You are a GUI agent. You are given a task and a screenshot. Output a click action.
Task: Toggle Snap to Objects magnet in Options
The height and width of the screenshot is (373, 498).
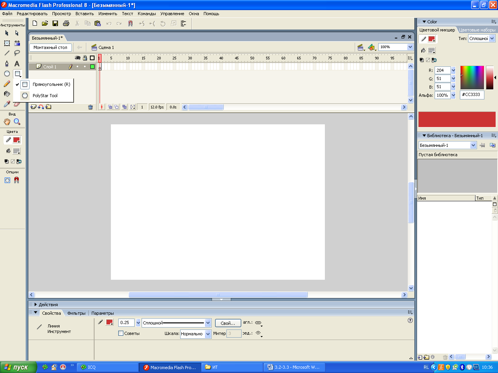pyautogui.click(x=16, y=180)
